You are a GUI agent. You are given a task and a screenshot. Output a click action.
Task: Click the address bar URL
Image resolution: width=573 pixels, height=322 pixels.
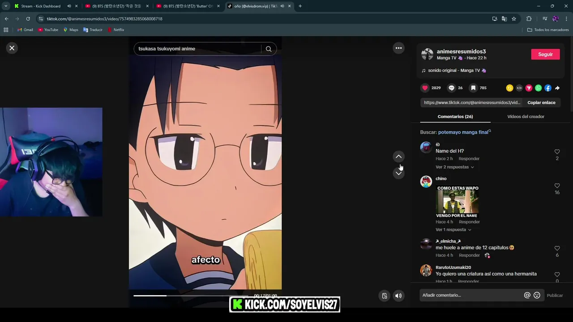pos(104,19)
